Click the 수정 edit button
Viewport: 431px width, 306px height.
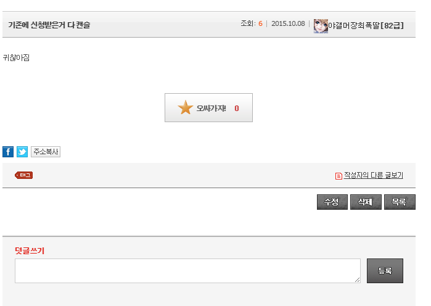(x=332, y=202)
